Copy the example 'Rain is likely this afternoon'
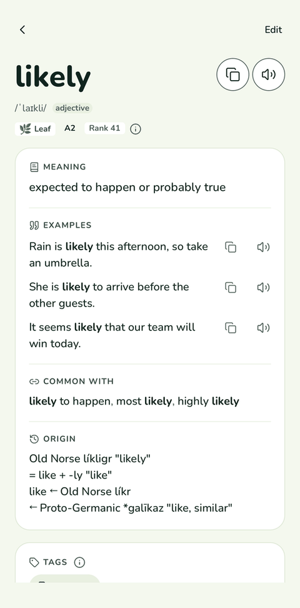 click(231, 247)
